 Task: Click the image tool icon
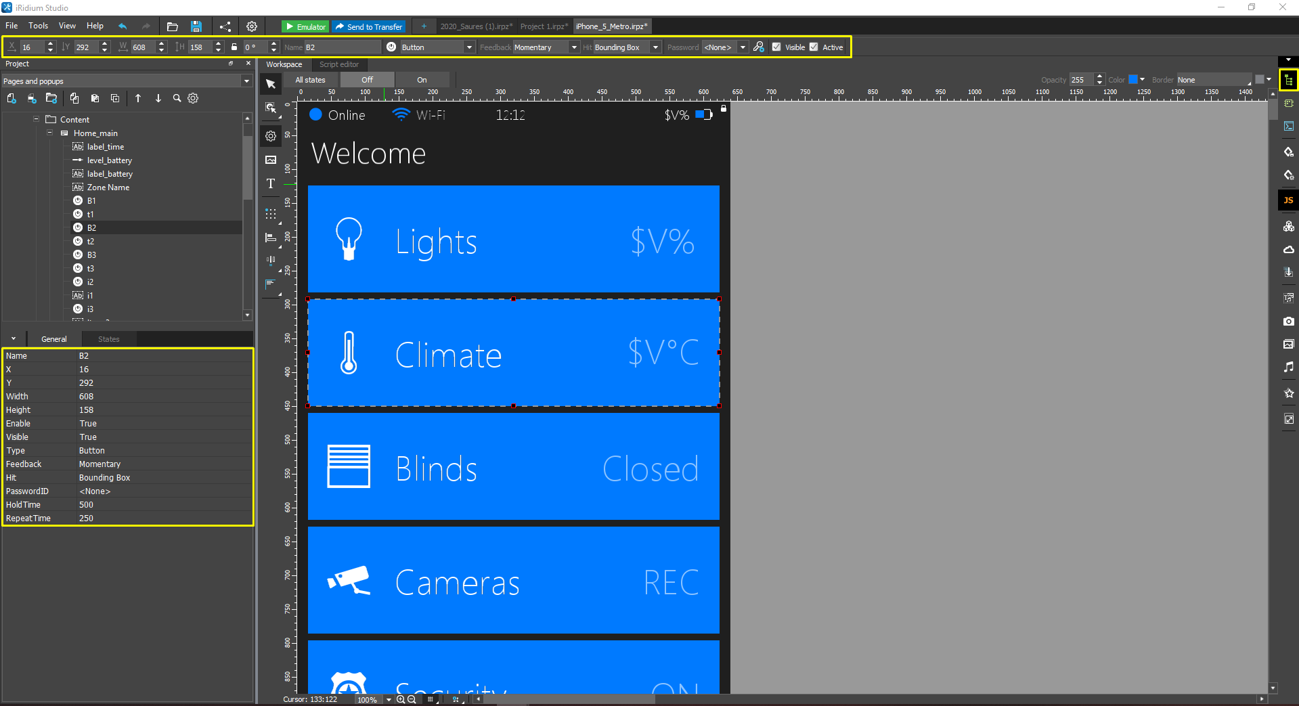271,160
